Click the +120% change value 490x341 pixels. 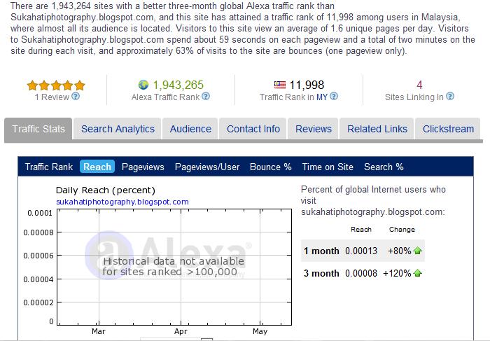pyautogui.click(x=397, y=273)
